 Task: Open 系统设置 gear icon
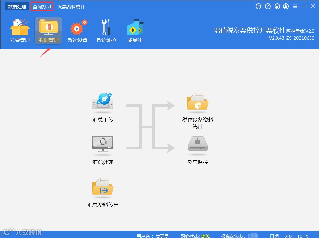(77, 31)
